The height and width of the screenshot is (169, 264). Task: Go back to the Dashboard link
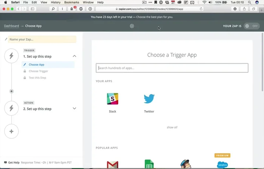11,26
